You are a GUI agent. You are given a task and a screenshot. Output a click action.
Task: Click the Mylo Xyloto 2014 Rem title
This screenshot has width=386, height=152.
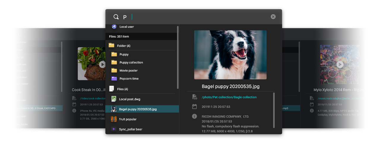click(x=339, y=90)
